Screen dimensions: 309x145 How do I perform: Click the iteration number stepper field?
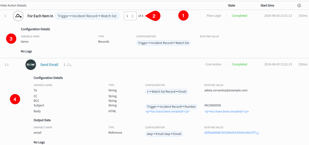coord(130,16)
